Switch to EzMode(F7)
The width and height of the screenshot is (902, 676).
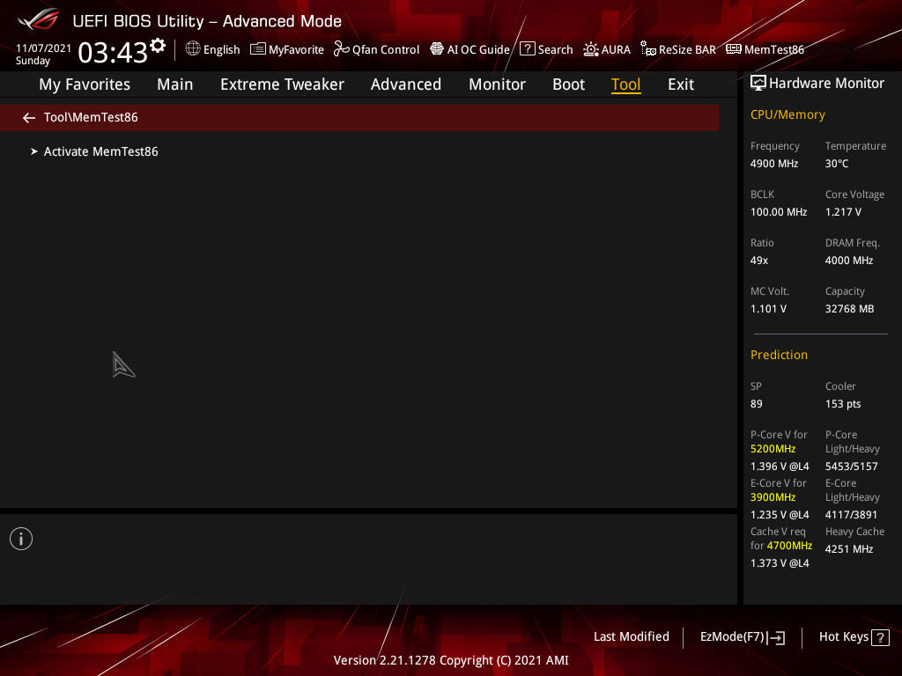click(732, 636)
